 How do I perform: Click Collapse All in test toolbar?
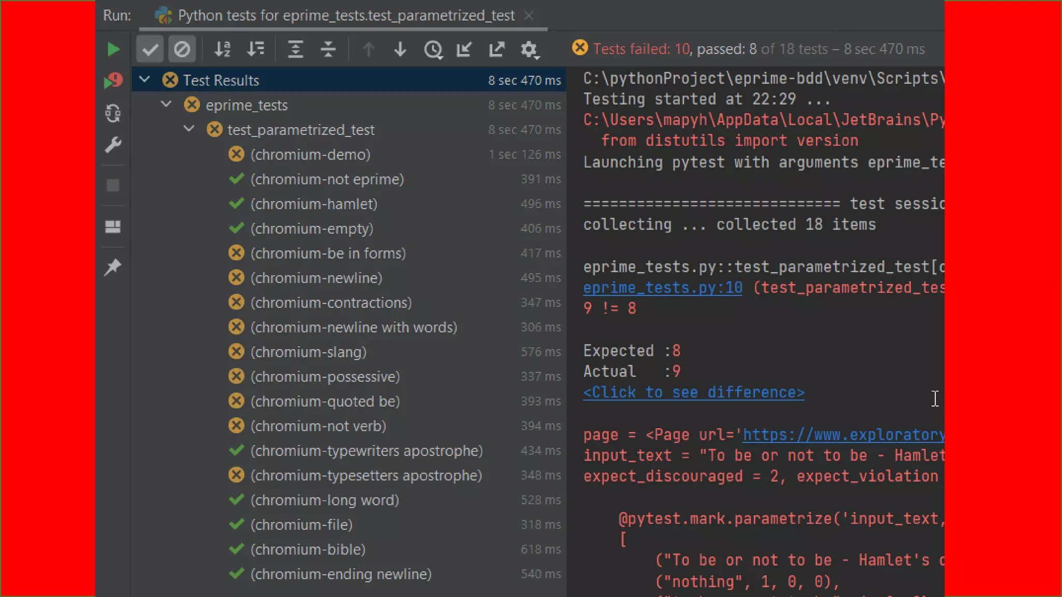pyautogui.click(x=328, y=49)
